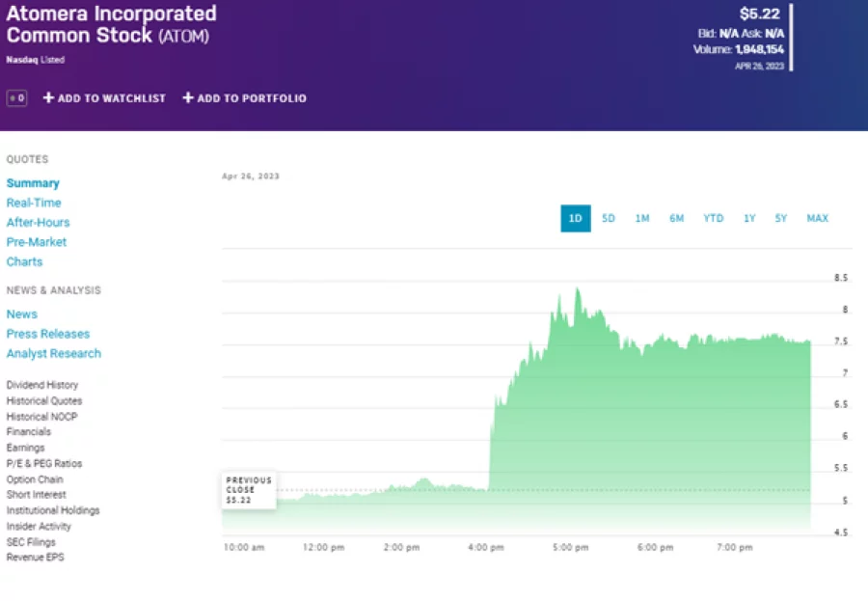Open the MAX chart view
The image size is (868, 601).
(817, 218)
